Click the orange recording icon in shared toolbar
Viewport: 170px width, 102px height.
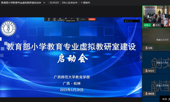point(72,19)
